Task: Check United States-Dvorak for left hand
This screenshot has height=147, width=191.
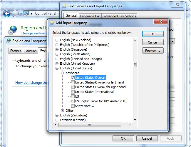Action: tap(73, 82)
